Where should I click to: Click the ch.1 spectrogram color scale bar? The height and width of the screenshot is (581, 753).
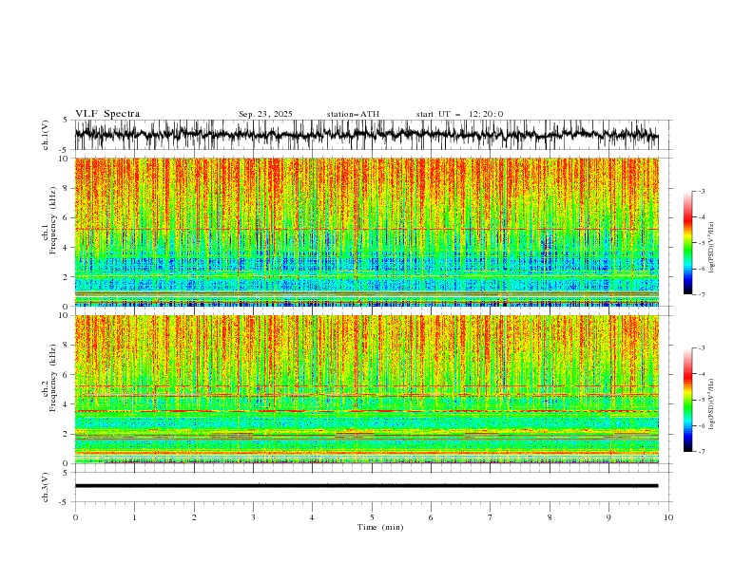tap(687, 243)
